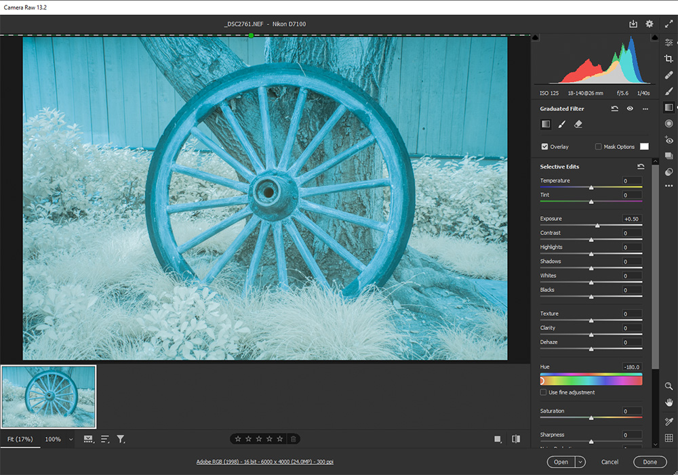Uncheck the Overlay checkbox
Image resolution: width=678 pixels, height=475 pixels.
click(544, 146)
